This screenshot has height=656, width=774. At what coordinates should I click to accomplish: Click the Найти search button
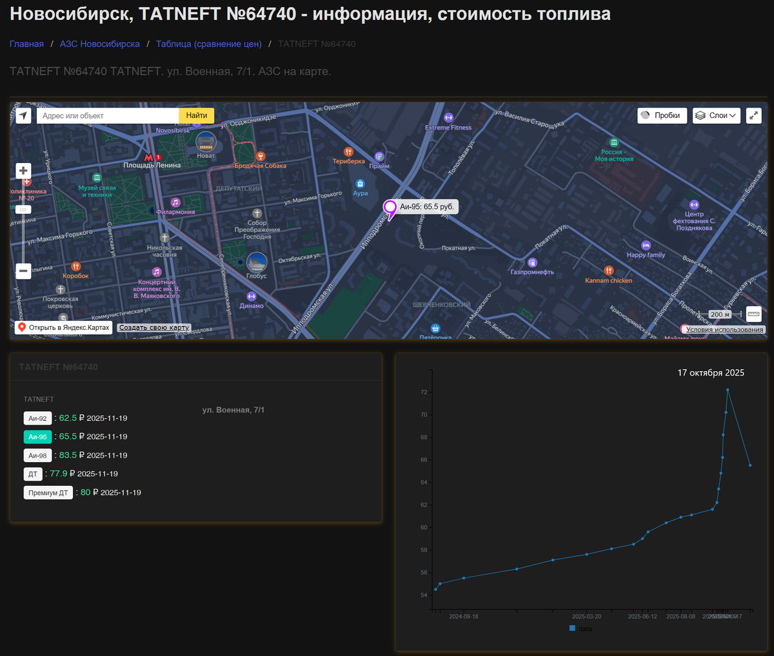(196, 115)
